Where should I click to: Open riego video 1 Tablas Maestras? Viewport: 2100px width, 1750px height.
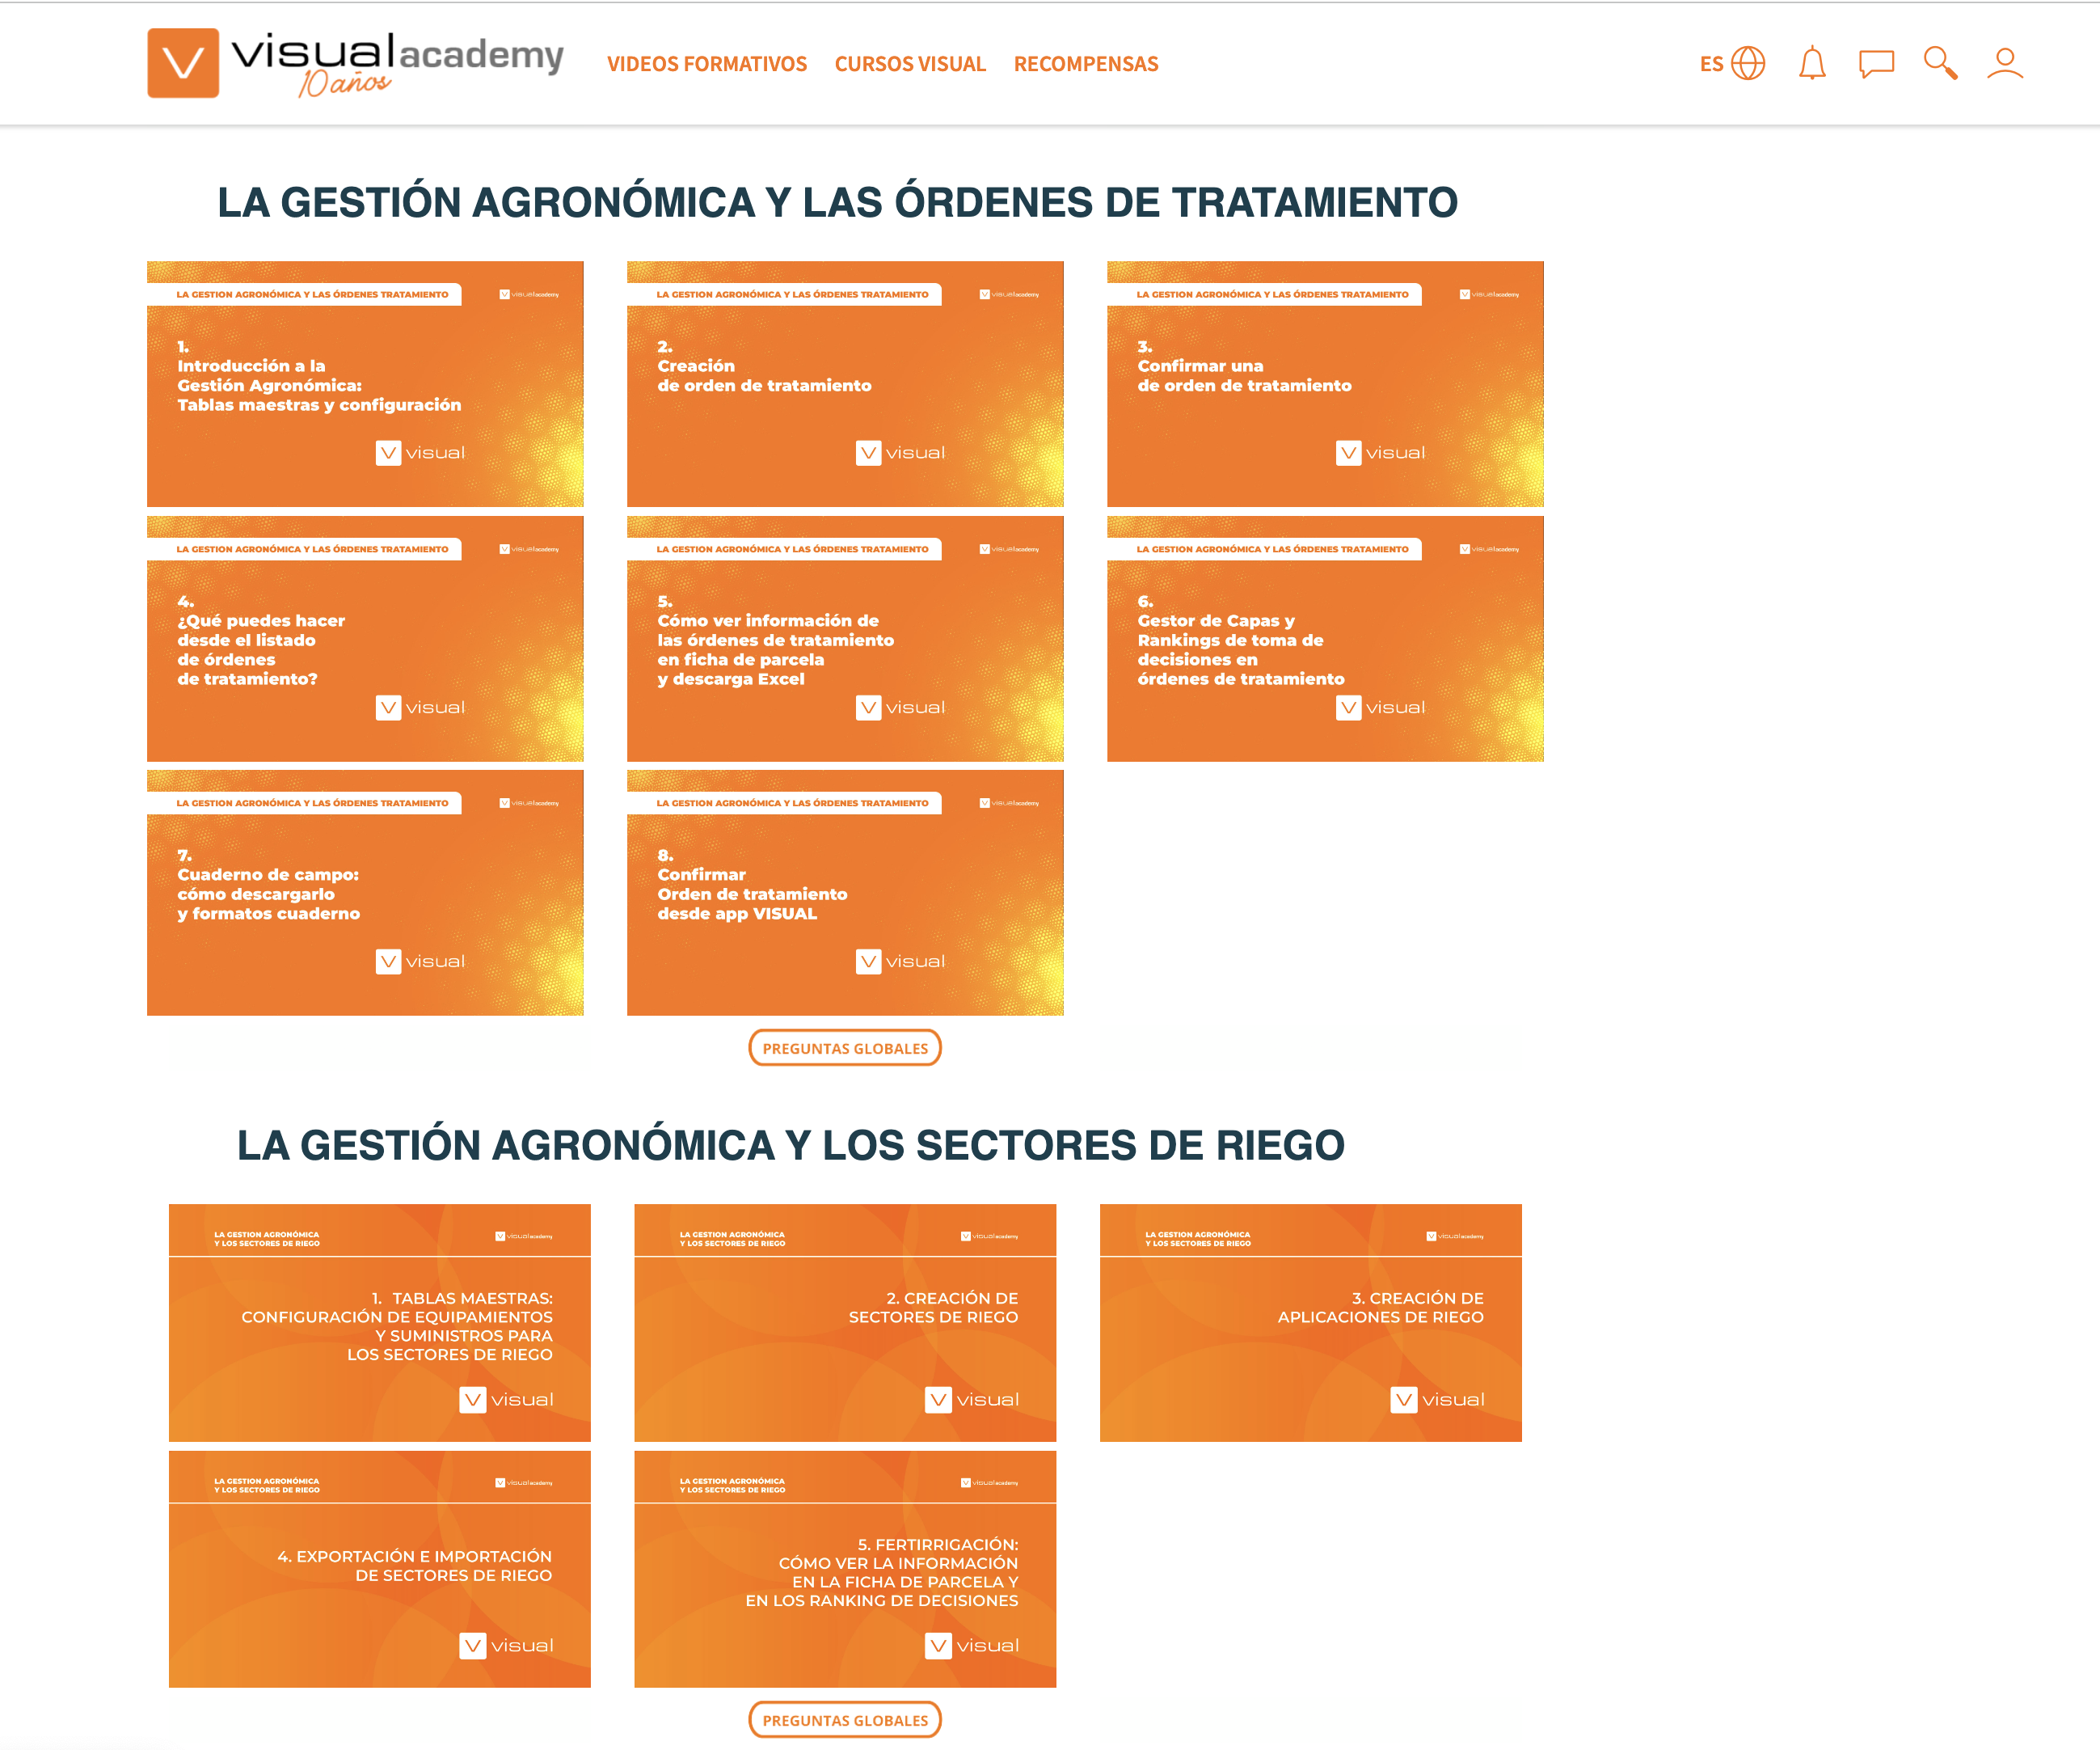380,1323
